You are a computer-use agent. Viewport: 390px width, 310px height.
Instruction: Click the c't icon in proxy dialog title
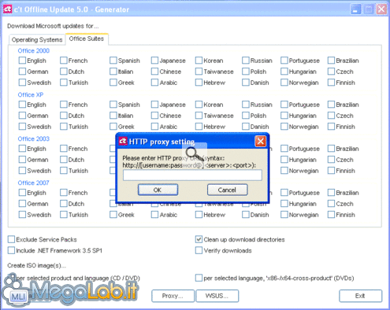tap(123, 141)
